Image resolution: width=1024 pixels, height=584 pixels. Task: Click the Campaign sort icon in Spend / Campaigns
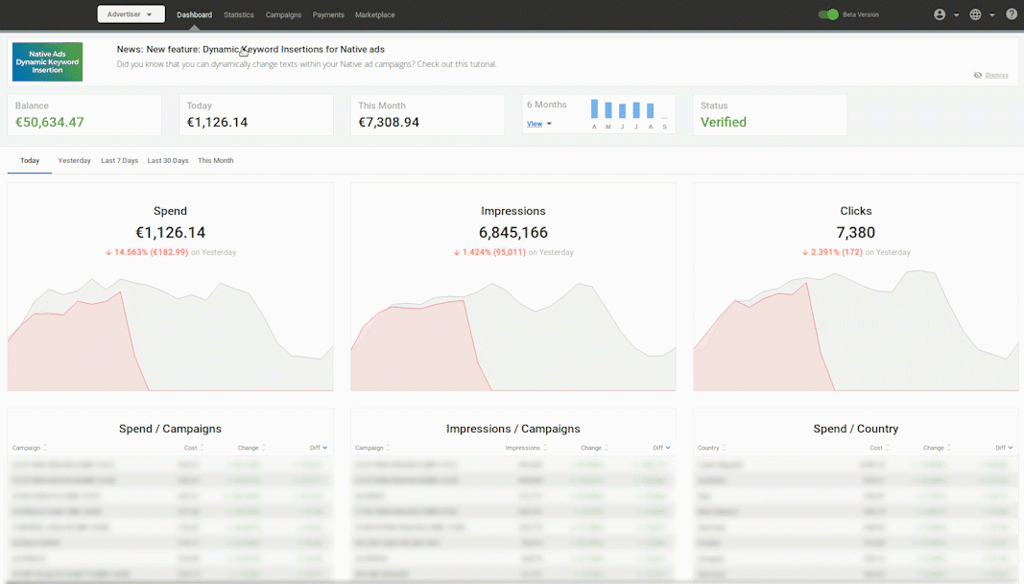(45, 448)
